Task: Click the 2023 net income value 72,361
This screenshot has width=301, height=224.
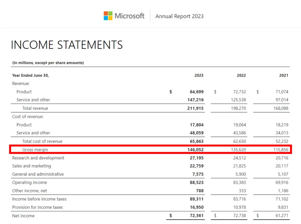Action: 197,215
